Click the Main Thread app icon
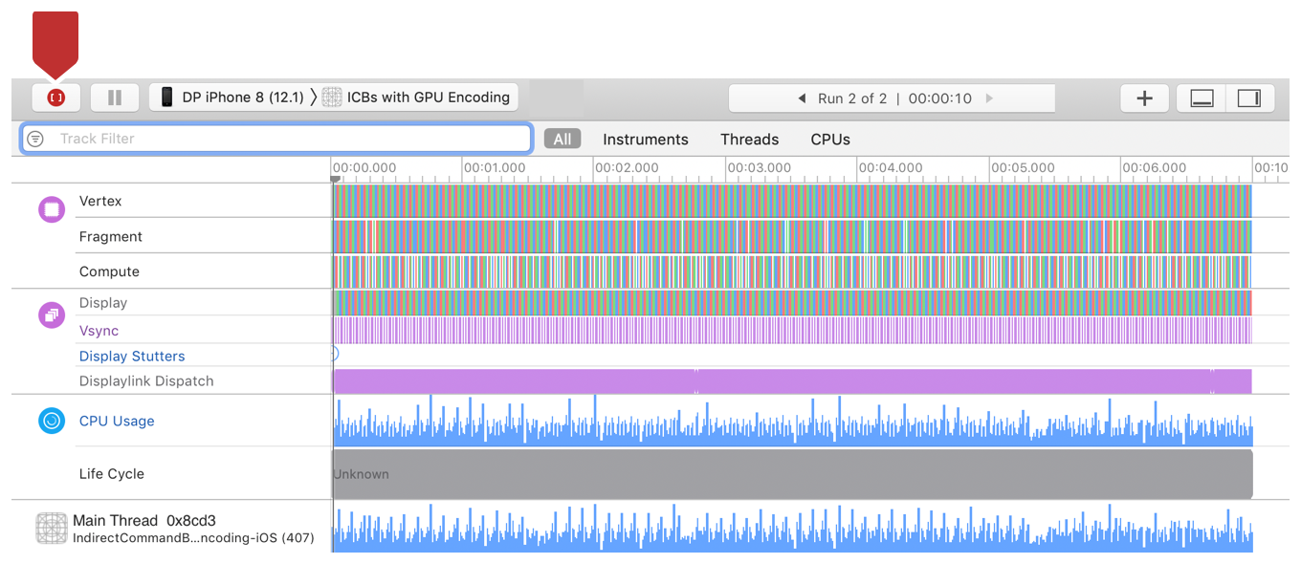The image size is (1301, 564). (x=52, y=529)
